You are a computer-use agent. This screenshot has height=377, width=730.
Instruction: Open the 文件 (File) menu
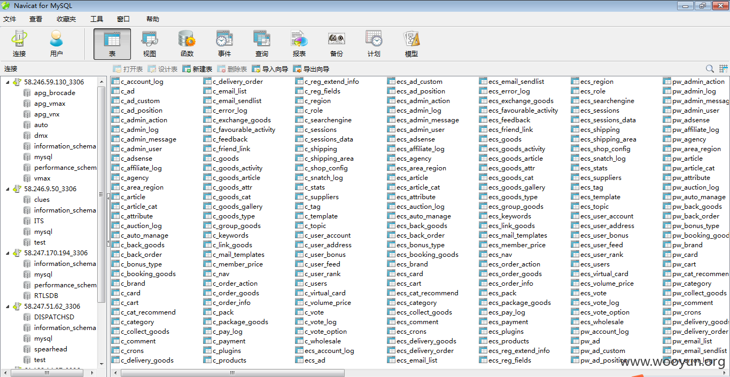click(10, 19)
